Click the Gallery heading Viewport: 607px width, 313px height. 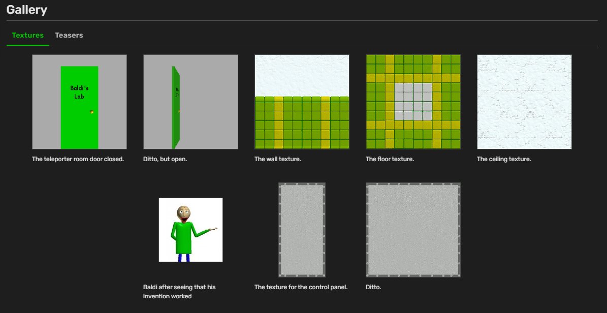[x=27, y=10]
